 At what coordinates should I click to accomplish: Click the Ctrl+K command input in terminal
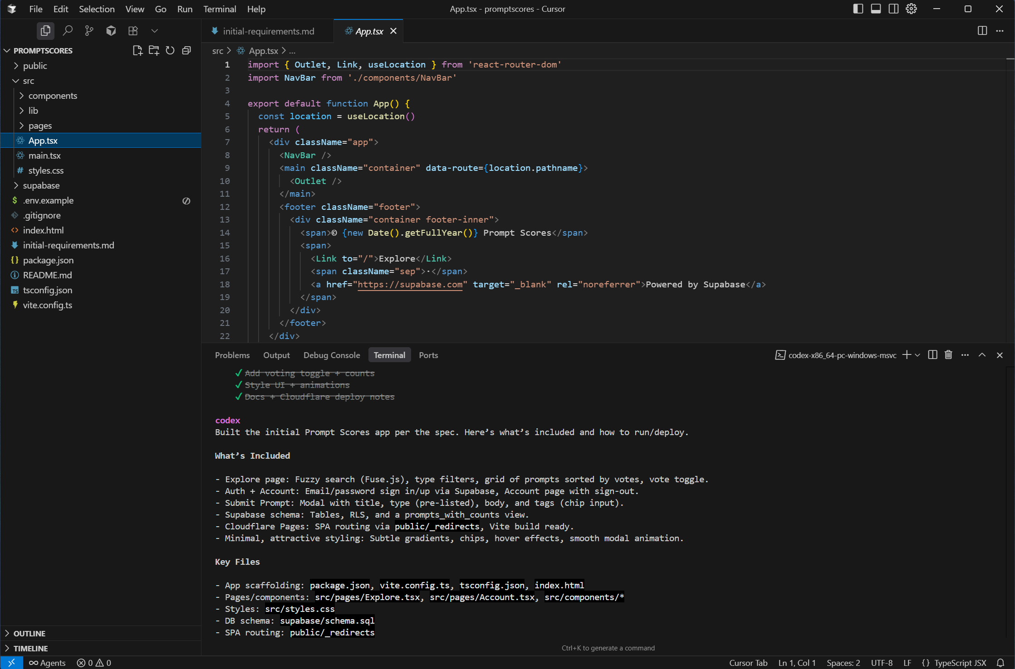608,648
